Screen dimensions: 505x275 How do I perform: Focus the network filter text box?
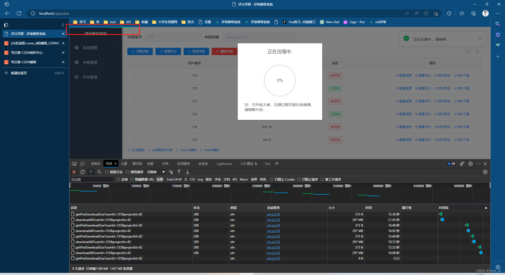point(92,179)
